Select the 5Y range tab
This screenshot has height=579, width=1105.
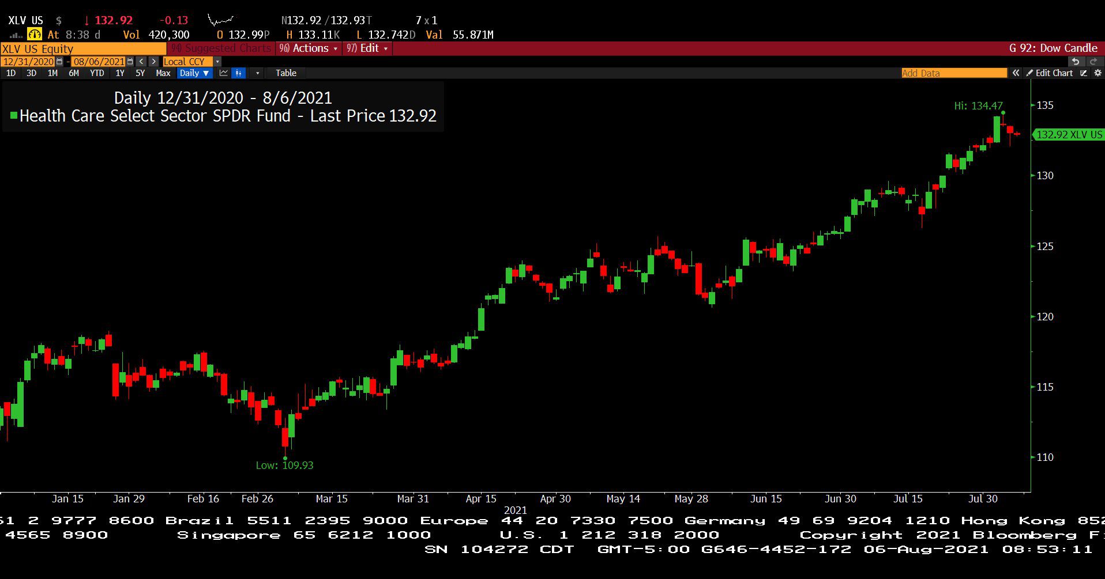pos(140,73)
